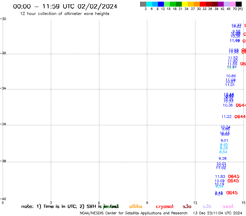Click the 11.90 wave height value
This screenshot has height=216, width=246.
233,61
